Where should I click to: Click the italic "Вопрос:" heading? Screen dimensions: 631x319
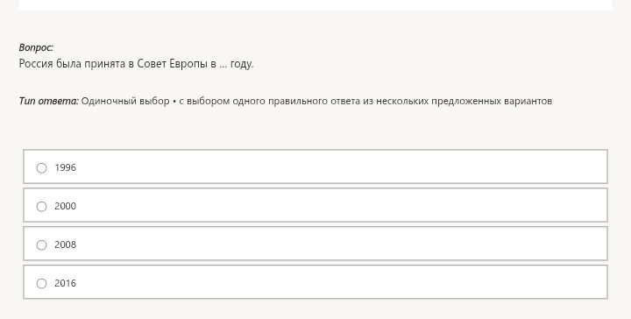click(x=36, y=47)
